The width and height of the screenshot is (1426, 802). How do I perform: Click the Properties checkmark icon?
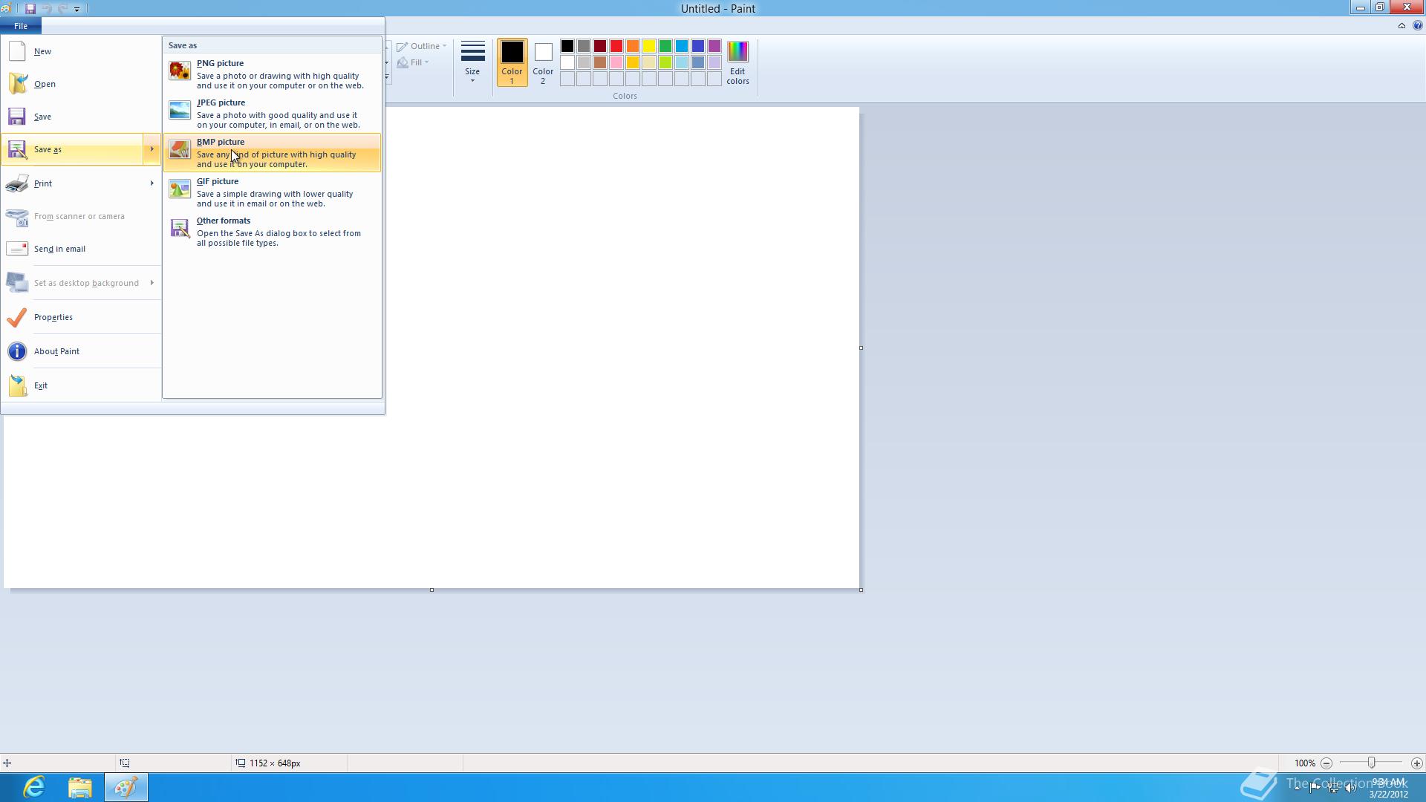[17, 317]
